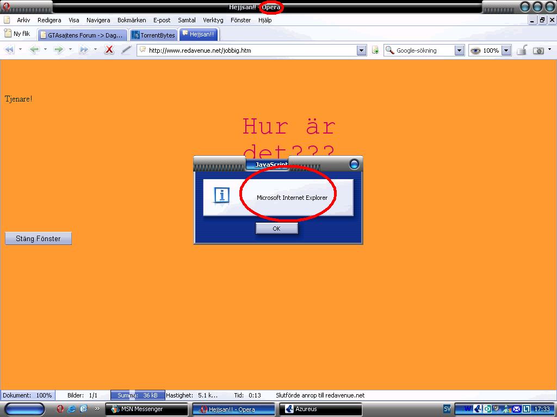
Task: Open the Visa menu
Action: point(74,20)
